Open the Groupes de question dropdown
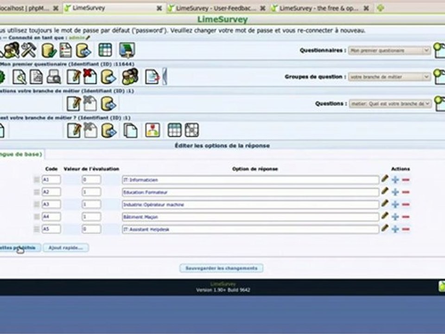The height and width of the screenshot is (334, 445). point(389,77)
